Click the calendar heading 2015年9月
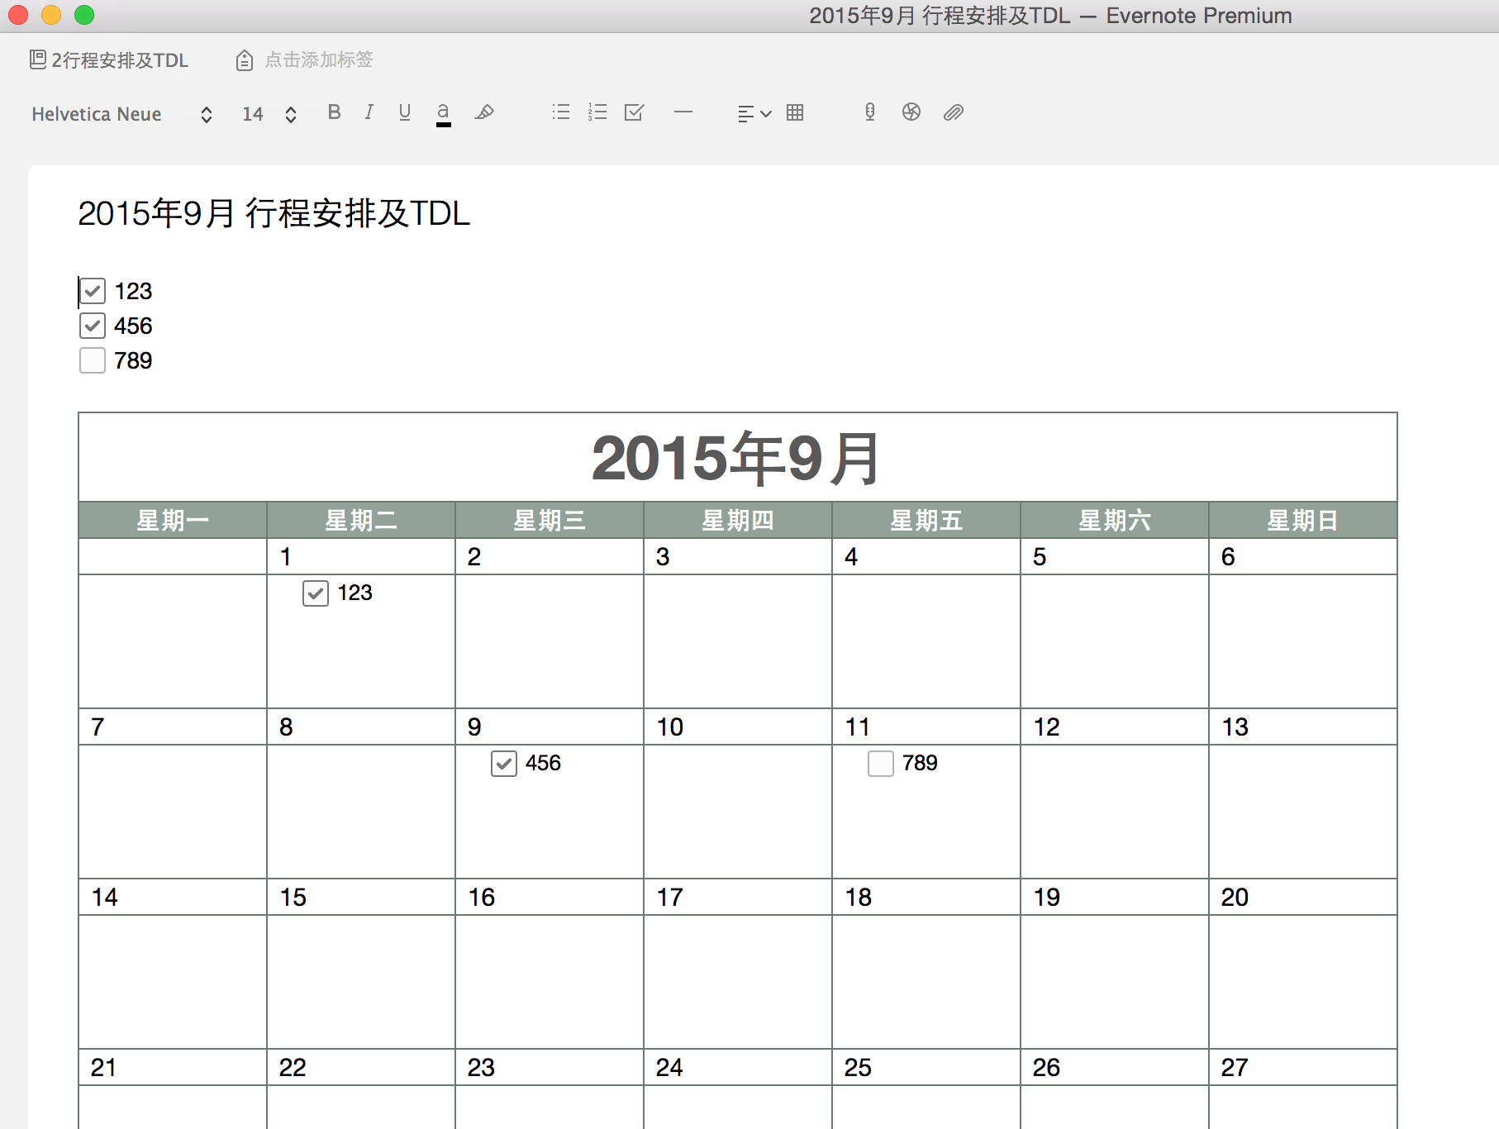 click(737, 458)
